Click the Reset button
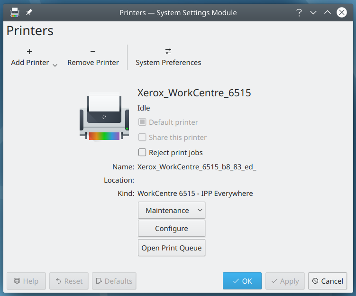356x296 pixels. 69,281
